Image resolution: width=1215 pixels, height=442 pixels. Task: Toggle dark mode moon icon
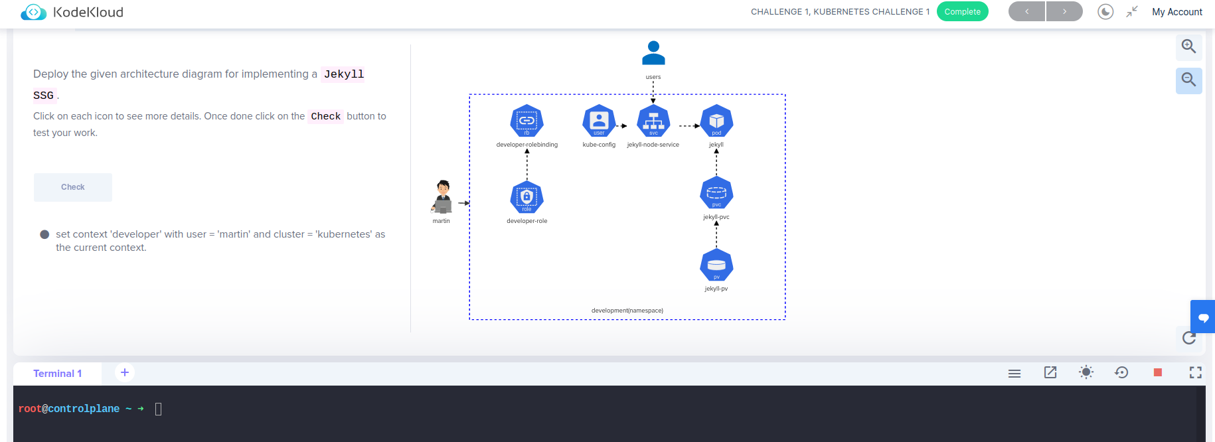1105,12
